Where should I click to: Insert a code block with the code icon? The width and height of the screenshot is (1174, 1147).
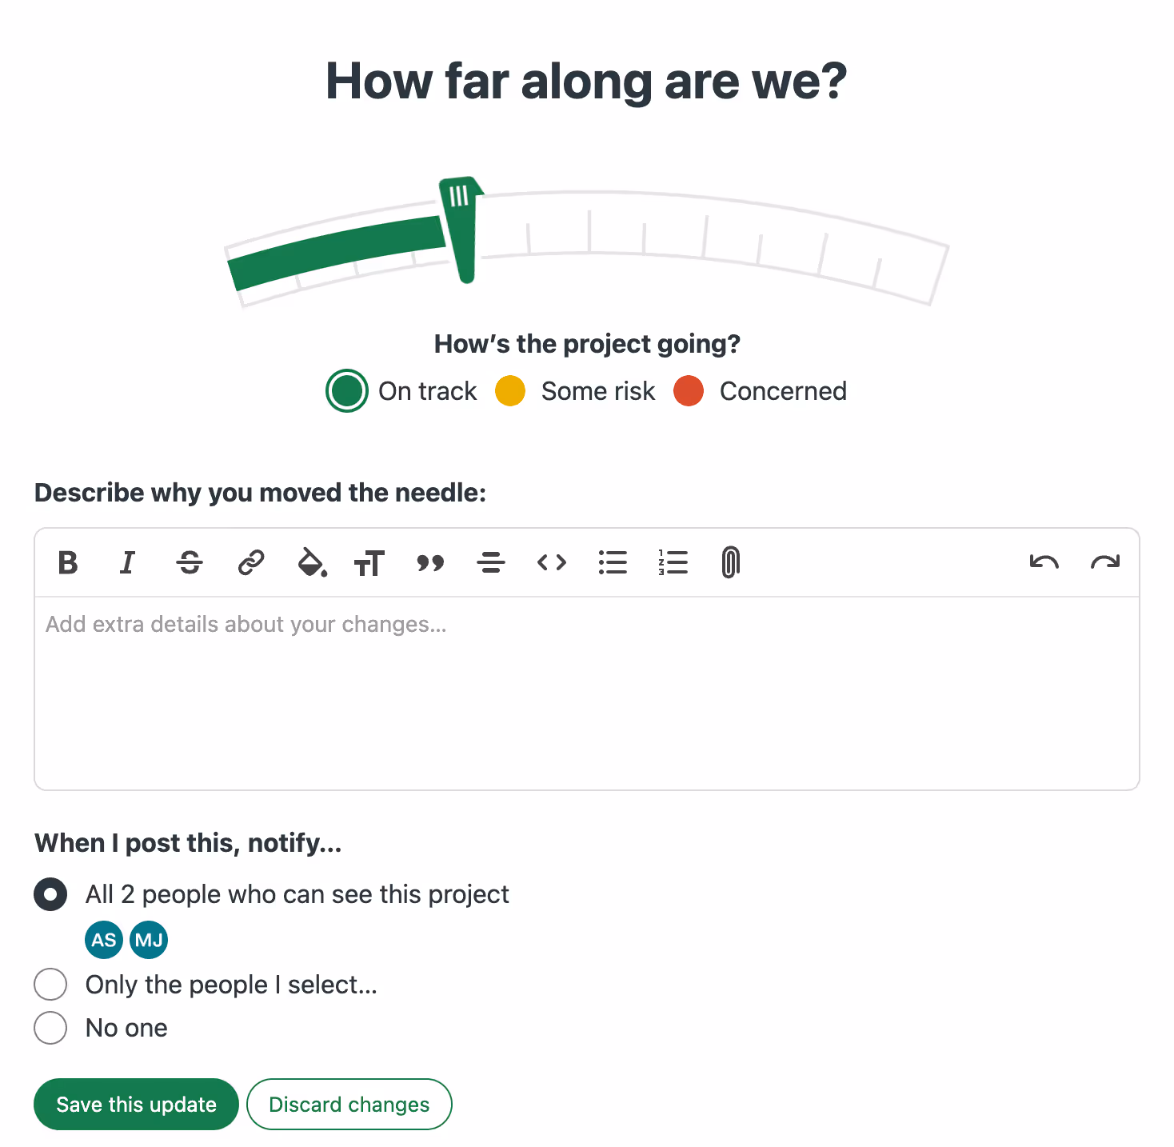click(552, 563)
